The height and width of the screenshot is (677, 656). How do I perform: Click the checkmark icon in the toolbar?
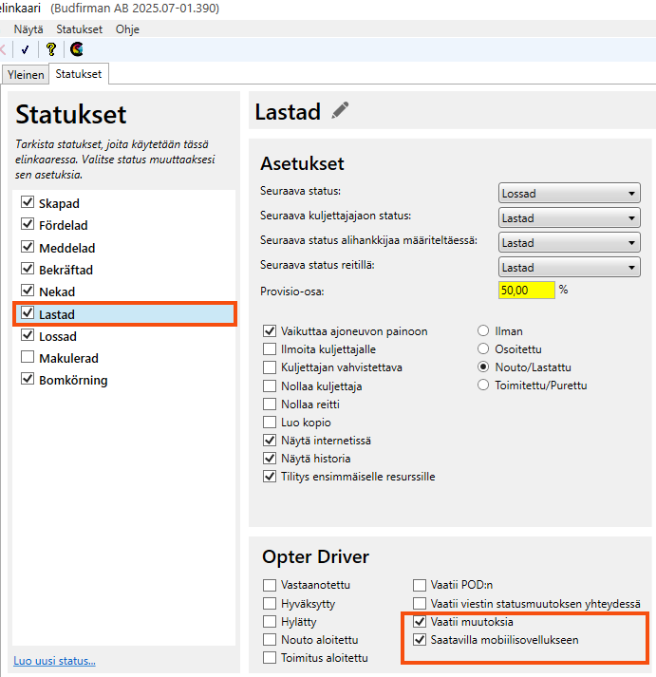(x=25, y=49)
